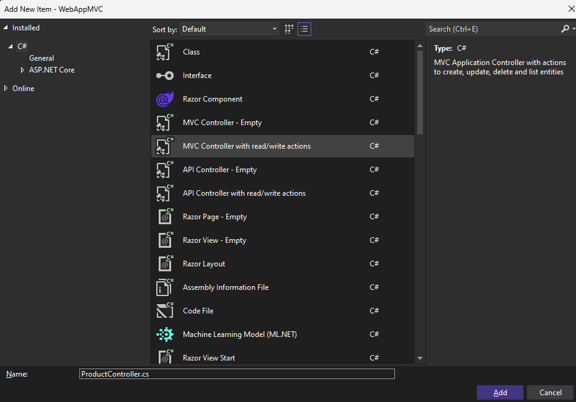Click the Razor View Start icon
Image resolution: width=576 pixels, height=402 pixels.
[166, 357]
